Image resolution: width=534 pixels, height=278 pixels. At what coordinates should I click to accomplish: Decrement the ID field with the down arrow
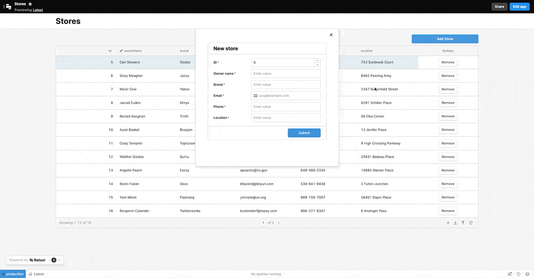pos(318,64)
